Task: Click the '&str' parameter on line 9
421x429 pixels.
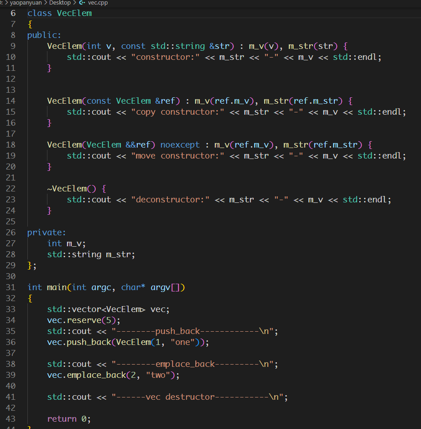Action: click(219, 46)
